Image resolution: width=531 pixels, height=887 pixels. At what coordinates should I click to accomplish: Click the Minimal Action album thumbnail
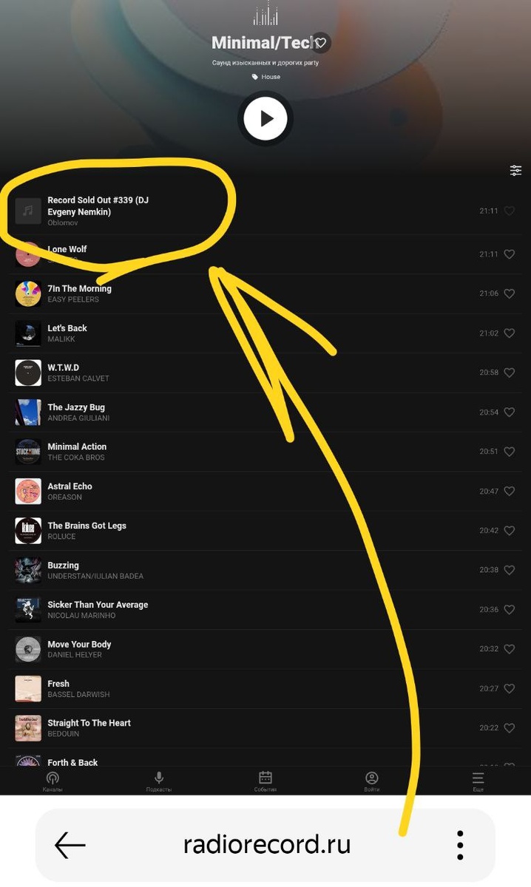28,452
